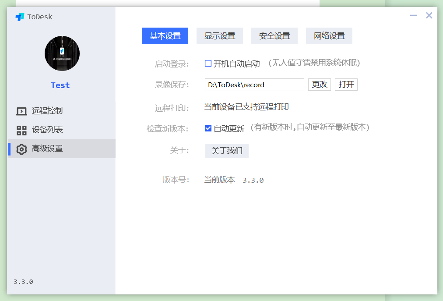Click 打开 to open the recording folder
Screen dimensions: 443x301
(346, 84)
